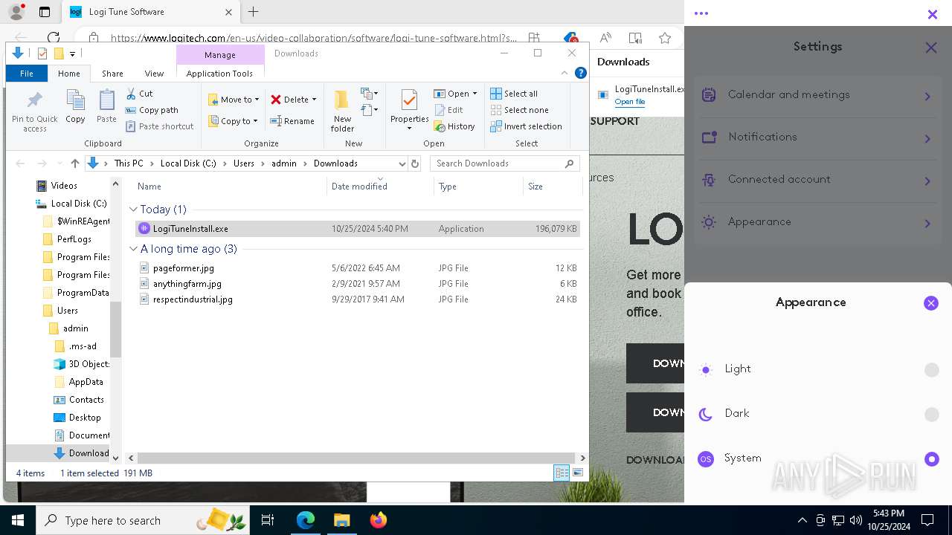Collapse the Today group
Screen dimensions: 952x535
point(134,210)
